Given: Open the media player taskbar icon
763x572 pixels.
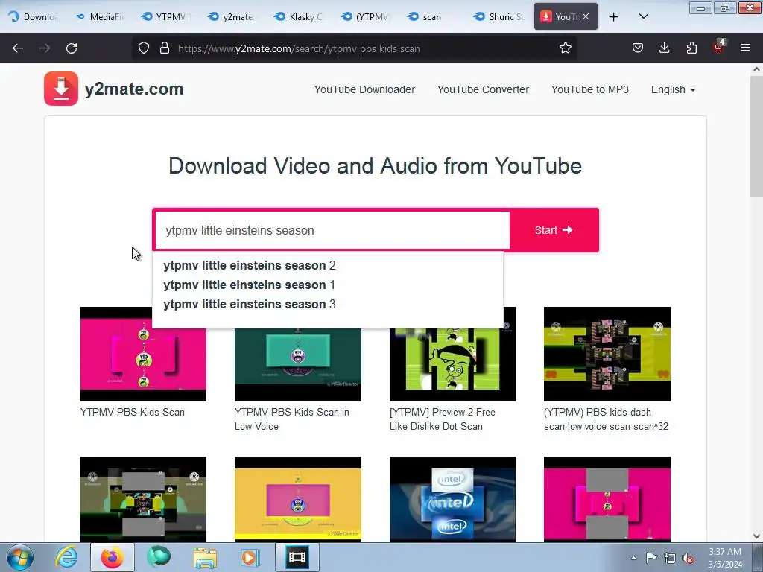Looking at the screenshot, I should pos(250,557).
